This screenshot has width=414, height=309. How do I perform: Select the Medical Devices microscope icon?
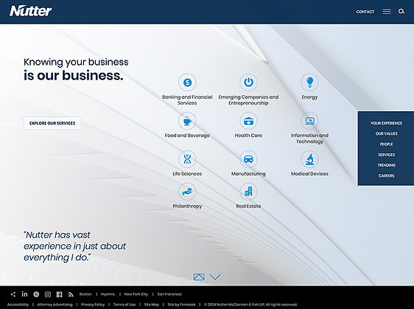(309, 159)
